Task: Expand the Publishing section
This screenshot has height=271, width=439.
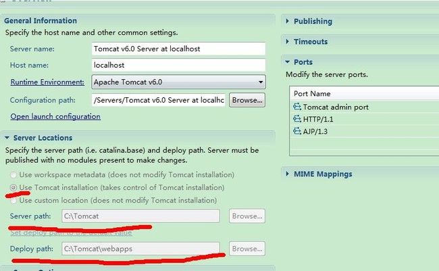Action: click(x=287, y=21)
